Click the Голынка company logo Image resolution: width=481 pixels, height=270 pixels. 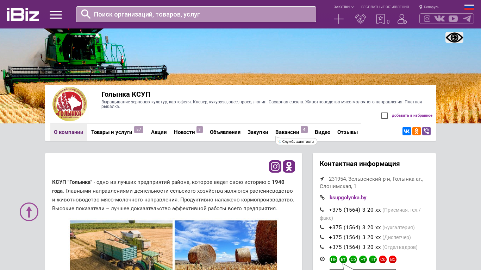(70, 104)
